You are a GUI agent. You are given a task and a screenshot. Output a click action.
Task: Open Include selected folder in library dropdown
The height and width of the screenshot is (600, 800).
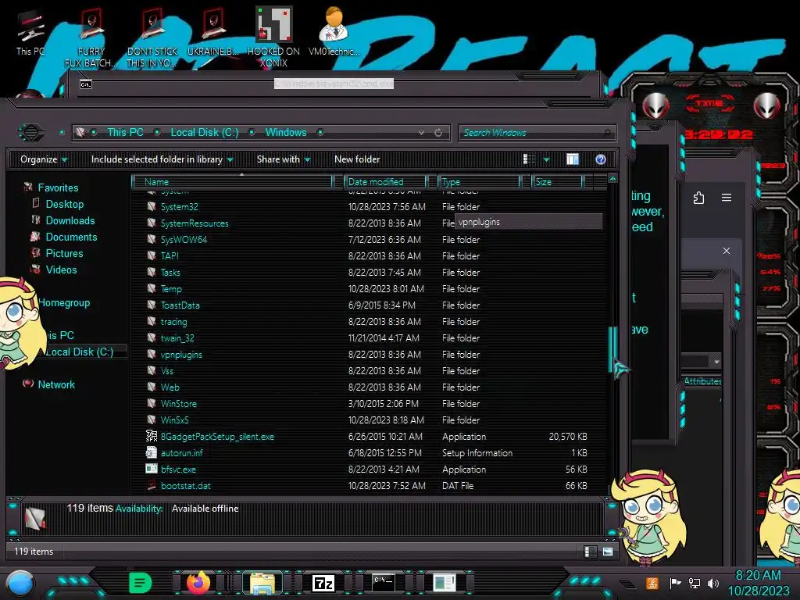[162, 159]
